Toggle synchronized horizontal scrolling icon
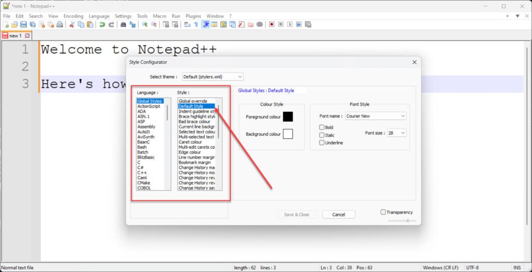The height and width of the screenshot is (272, 532). pos(175,24)
